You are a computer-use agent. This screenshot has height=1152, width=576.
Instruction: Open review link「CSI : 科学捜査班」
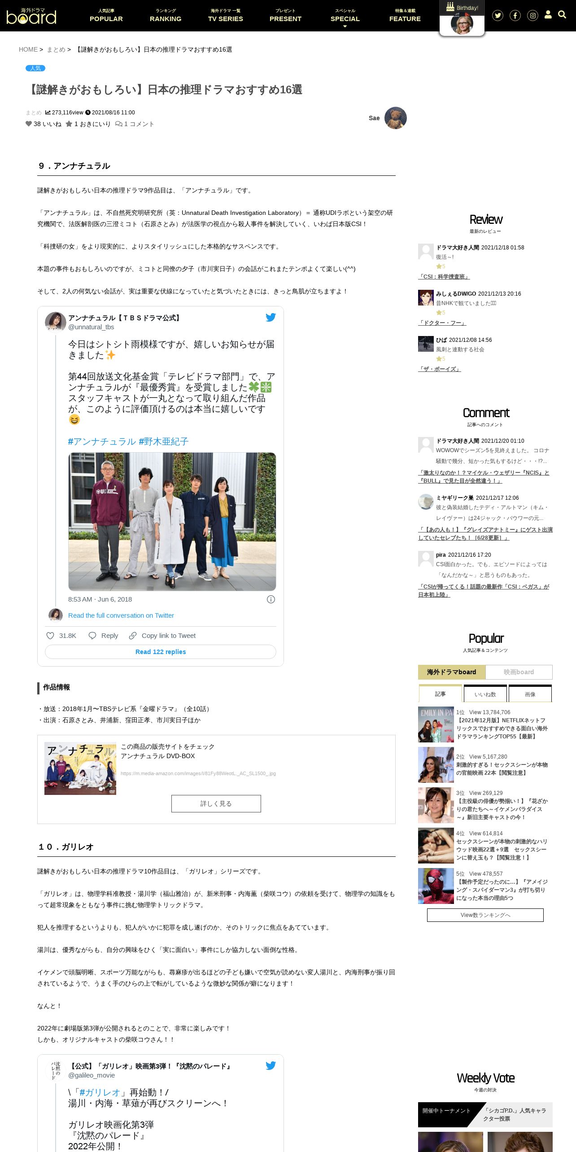tap(444, 277)
